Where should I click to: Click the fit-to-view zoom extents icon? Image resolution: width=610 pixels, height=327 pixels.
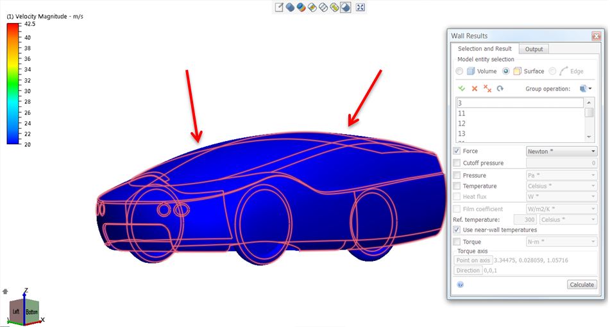(360, 8)
